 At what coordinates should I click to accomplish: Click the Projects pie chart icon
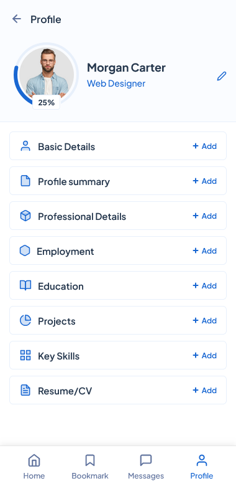click(x=25, y=320)
